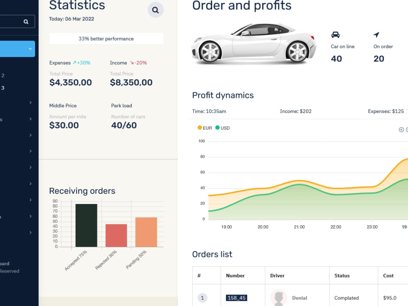The width and height of the screenshot is (408, 306).
Task: Select sidebar submenu item 2
Action: [3, 75]
